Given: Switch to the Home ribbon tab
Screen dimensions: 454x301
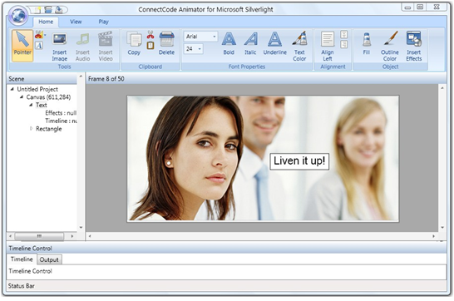Looking at the screenshot, I should tap(46, 22).
